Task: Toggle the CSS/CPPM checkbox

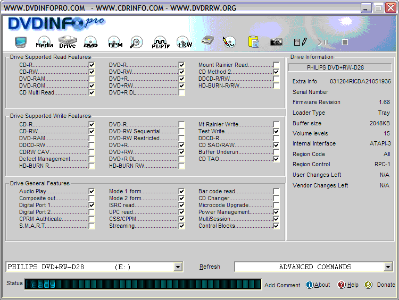Action: click(182, 219)
